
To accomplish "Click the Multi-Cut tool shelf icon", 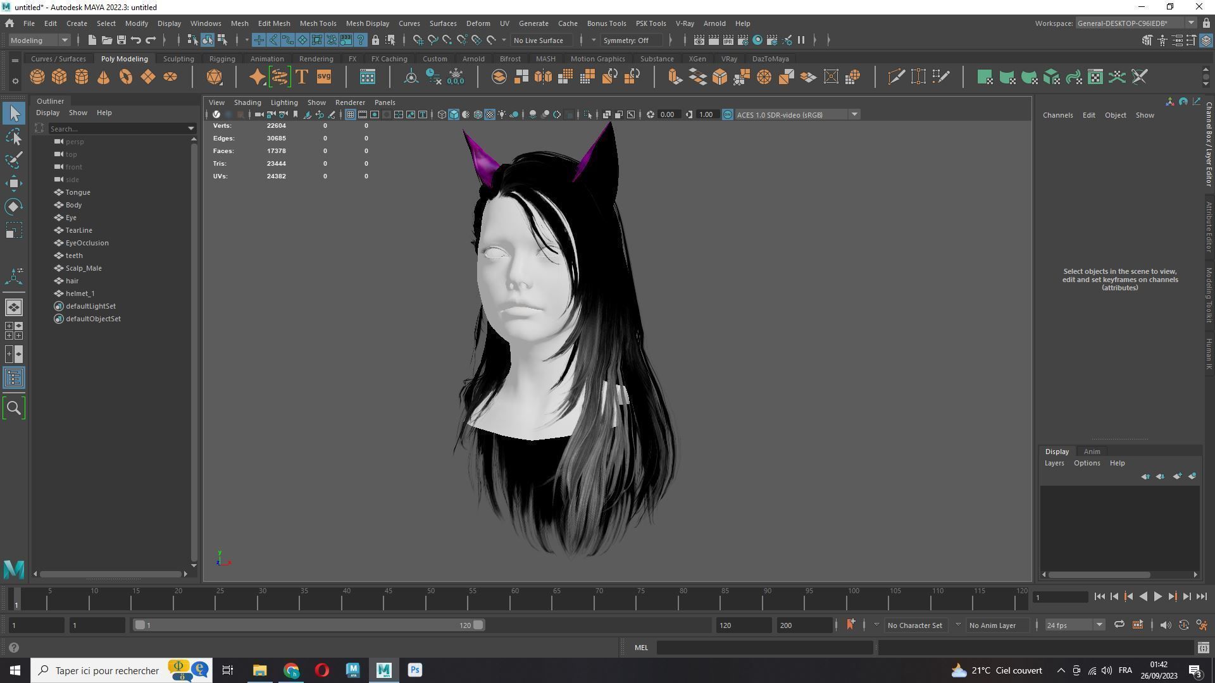I will [x=896, y=77].
